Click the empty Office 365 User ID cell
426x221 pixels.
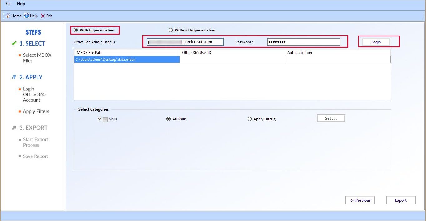[232, 59]
